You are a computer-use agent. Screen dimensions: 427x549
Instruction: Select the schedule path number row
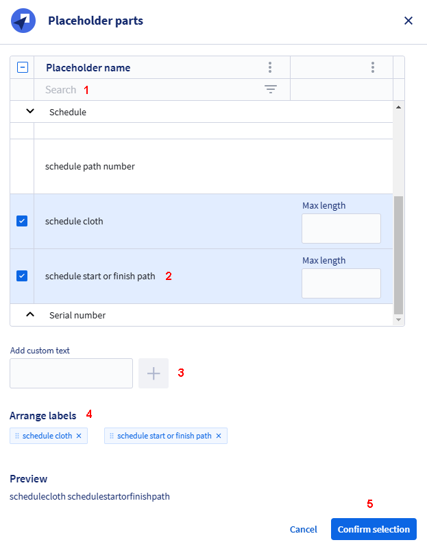point(202,166)
